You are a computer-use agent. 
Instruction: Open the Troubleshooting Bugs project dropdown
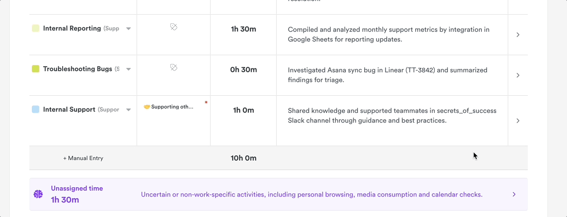(x=128, y=69)
